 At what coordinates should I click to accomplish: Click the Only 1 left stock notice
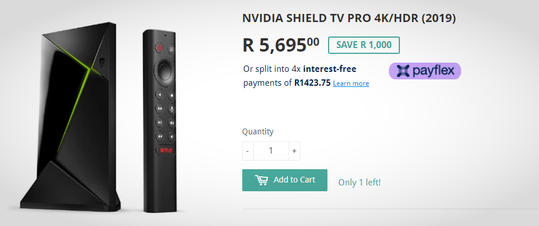[359, 183]
